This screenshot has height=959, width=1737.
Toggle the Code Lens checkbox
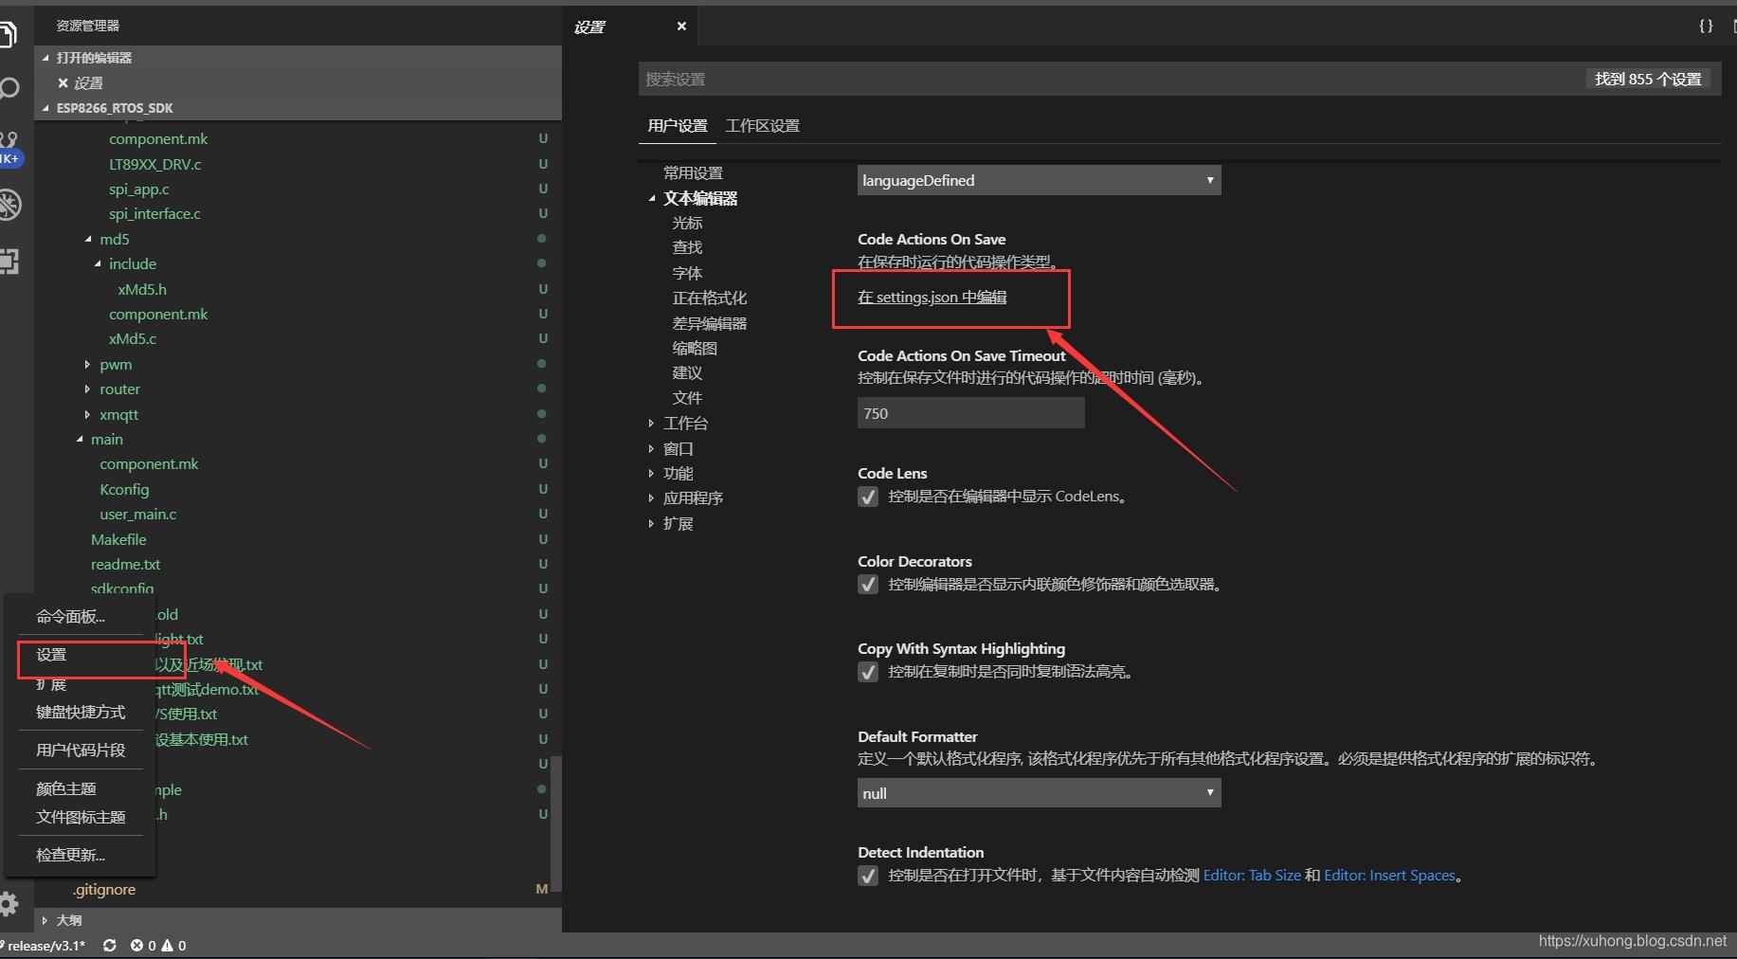868,497
